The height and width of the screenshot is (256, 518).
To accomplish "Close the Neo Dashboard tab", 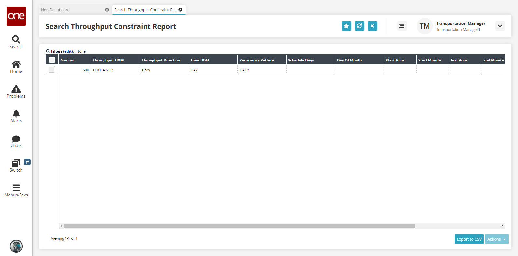I will [x=107, y=10].
